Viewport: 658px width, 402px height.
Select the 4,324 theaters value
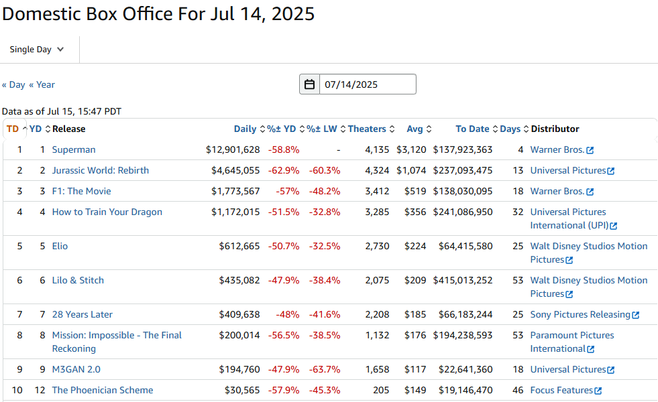tap(377, 170)
